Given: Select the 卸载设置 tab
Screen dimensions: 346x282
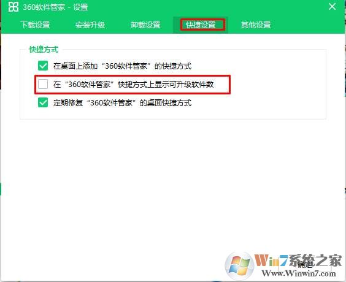Looking at the screenshot, I should tap(145, 25).
